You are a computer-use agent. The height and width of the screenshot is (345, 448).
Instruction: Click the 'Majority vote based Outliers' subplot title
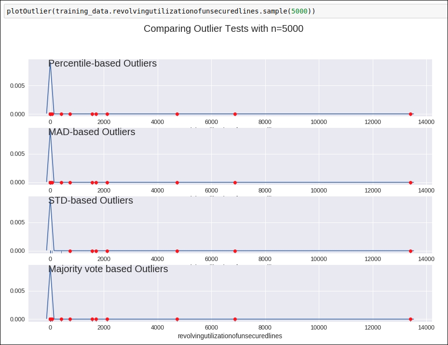108,269
